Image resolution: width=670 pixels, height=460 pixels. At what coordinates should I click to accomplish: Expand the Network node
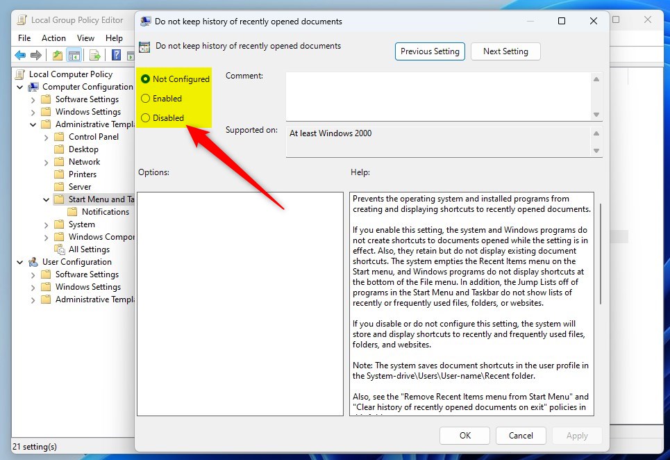coord(46,163)
